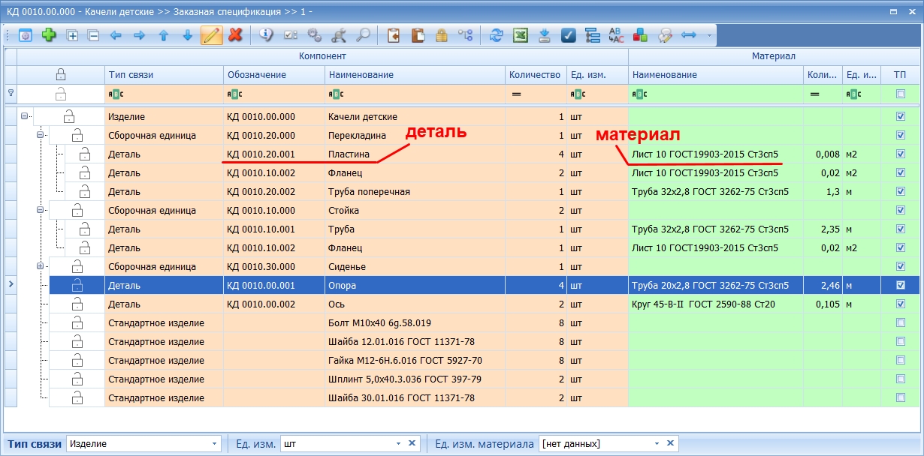Click the component Наименование column header

pos(415,74)
